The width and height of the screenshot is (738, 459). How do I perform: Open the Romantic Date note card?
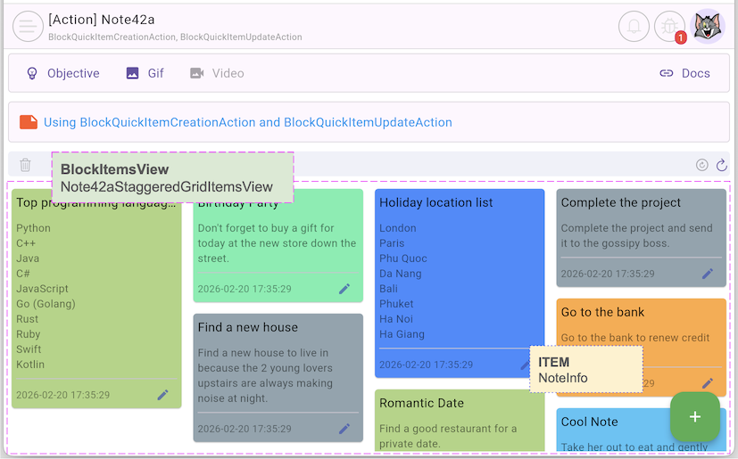pyautogui.click(x=459, y=419)
